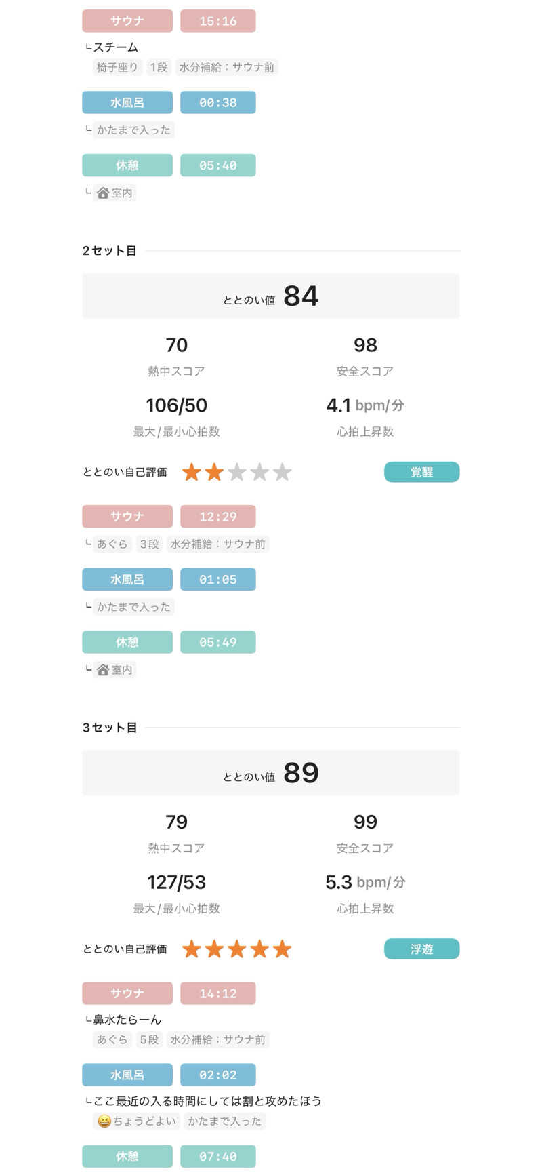Image resolution: width=542 pixels, height=1173 pixels.
Task: Select the 覚醒 status badge
Action: [421, 473]
